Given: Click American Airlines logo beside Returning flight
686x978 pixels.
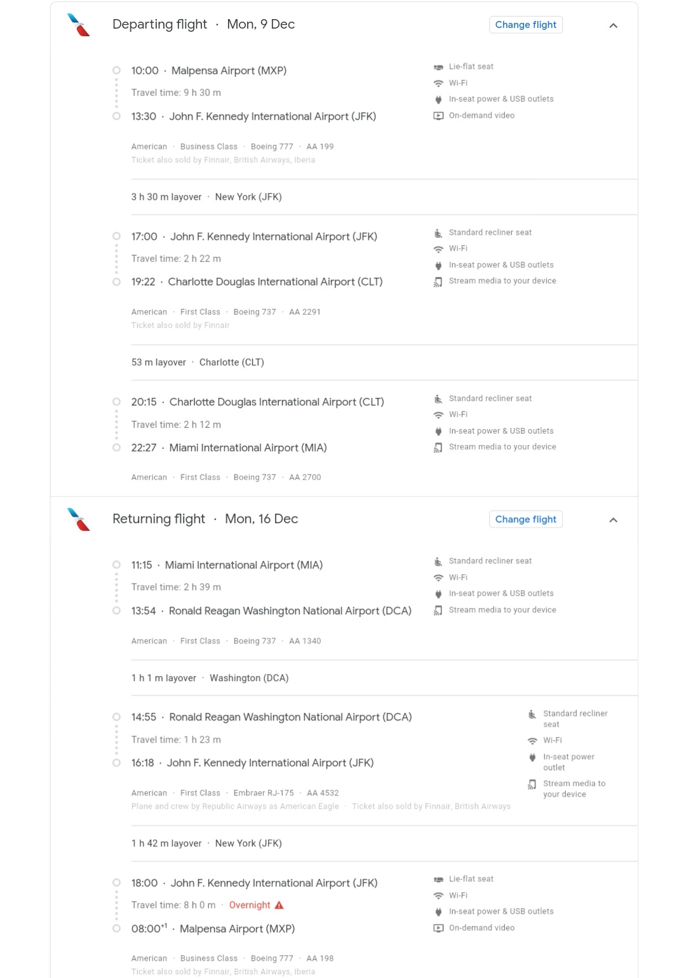Looking at the screenshot, I should tap(79, 520).
